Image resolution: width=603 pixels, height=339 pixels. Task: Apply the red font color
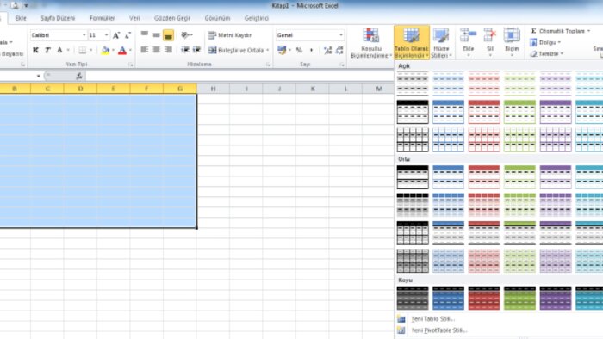point(122,50)
